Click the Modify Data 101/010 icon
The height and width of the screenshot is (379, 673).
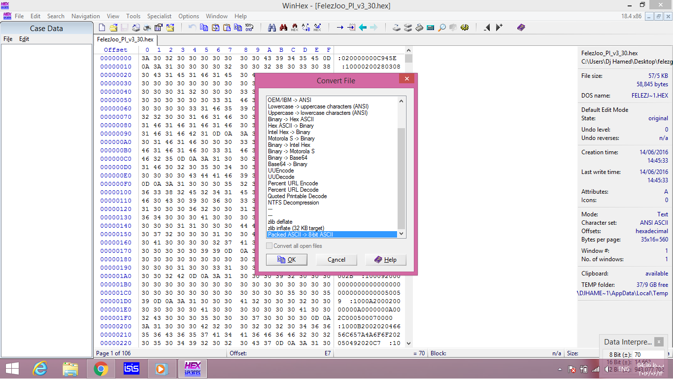click(249, 28)
